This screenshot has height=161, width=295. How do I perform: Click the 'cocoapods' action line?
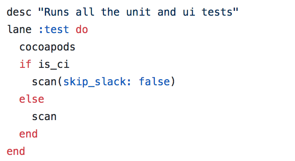47,47
